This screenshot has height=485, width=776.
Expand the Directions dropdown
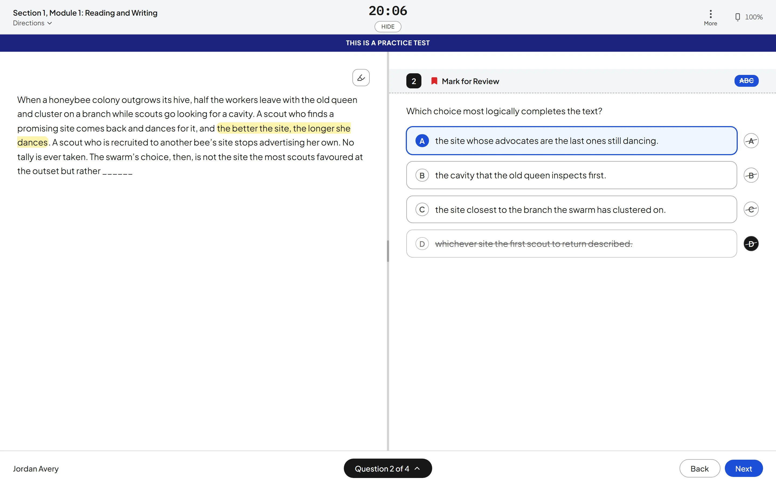32,23
